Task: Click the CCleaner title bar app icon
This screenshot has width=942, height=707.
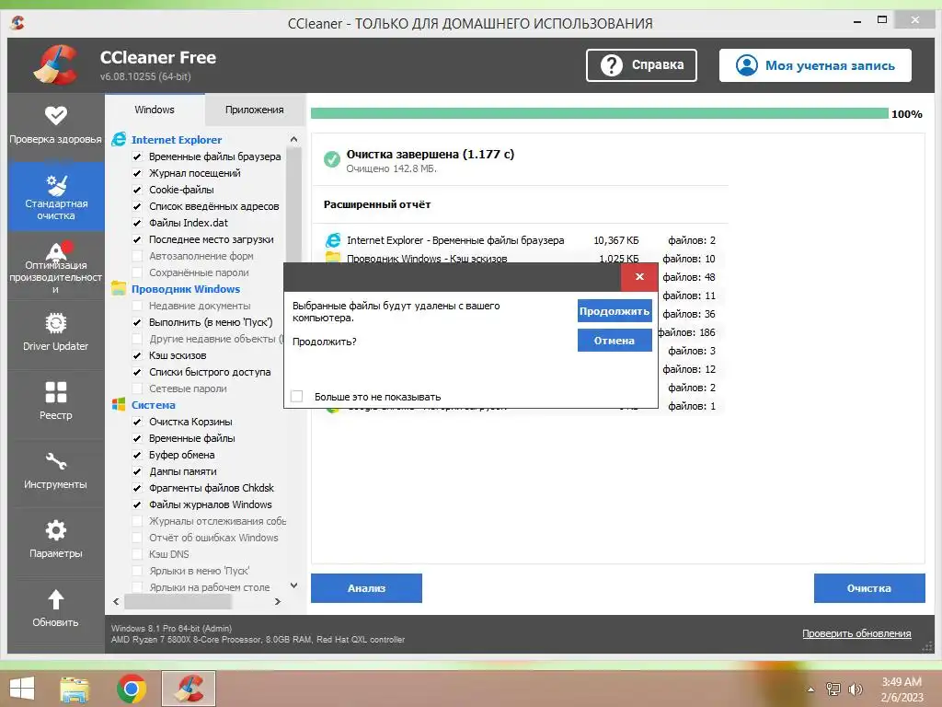Action: coord(17,23)
